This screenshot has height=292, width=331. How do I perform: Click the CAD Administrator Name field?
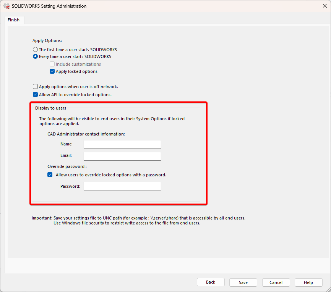[x=122, y=144]
